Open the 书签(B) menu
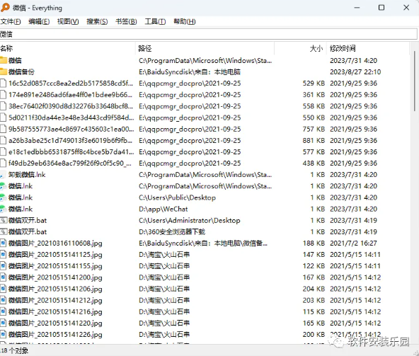The image size is (419, 356). [x=126, y=21]
